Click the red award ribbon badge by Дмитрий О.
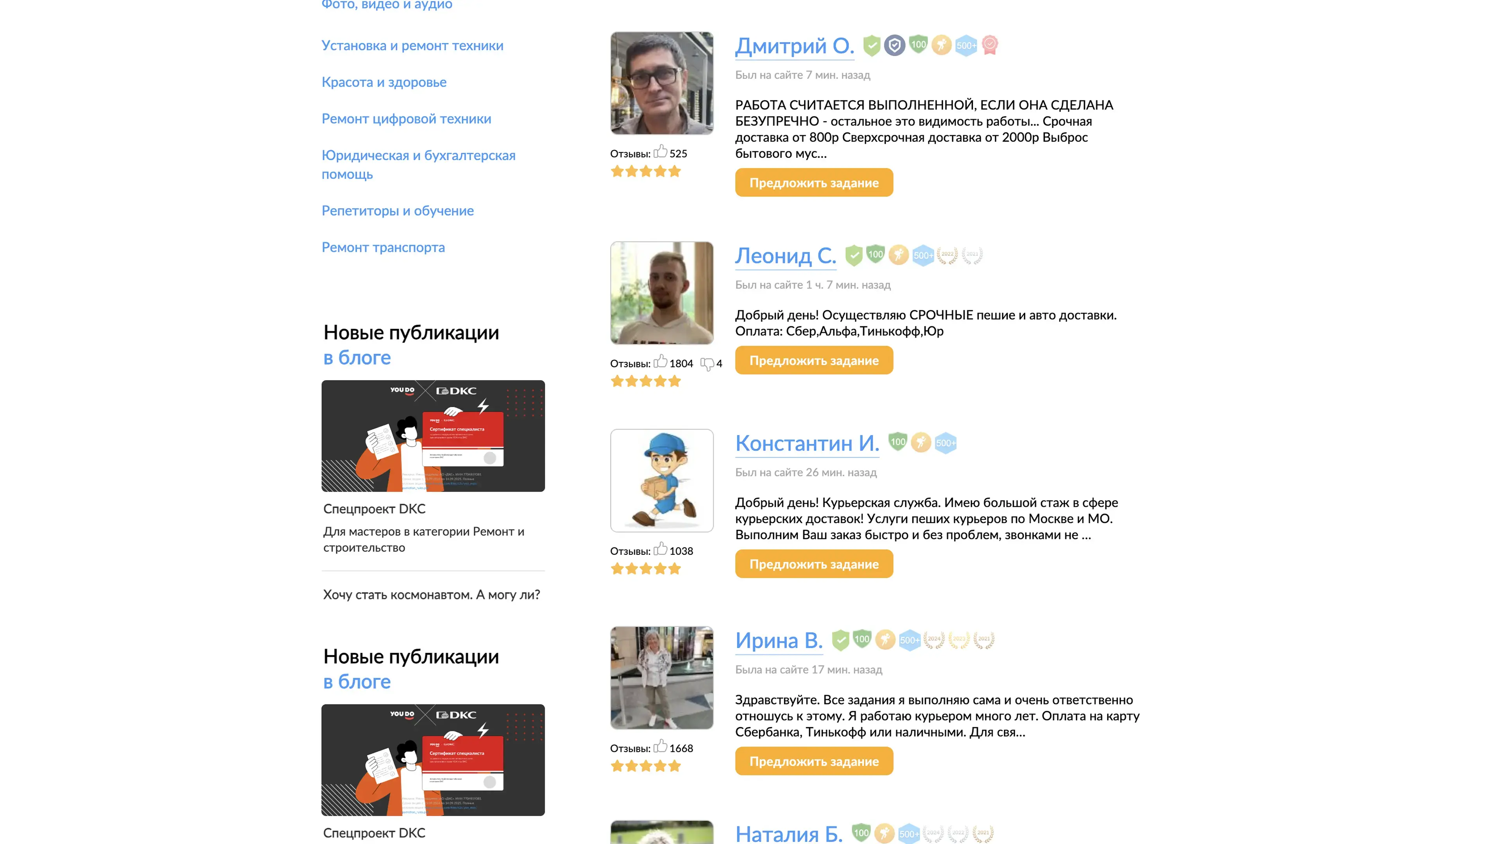The image size is (1501, 844). point(990,45)
